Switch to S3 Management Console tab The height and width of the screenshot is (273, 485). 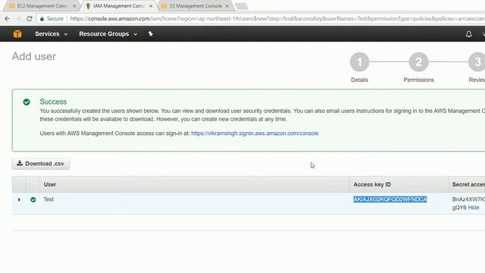(196, 6)
